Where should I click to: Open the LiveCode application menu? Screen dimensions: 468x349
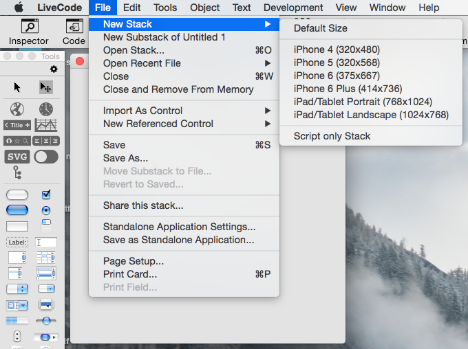(x=60, y=8)
